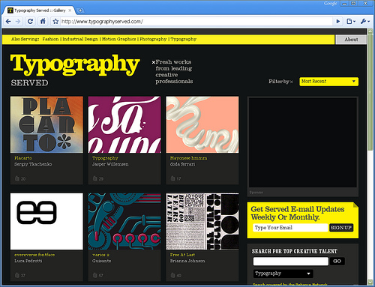The image size is (375, 287).
Task: Open the page menu icon
Action: (x=351, y=22)
